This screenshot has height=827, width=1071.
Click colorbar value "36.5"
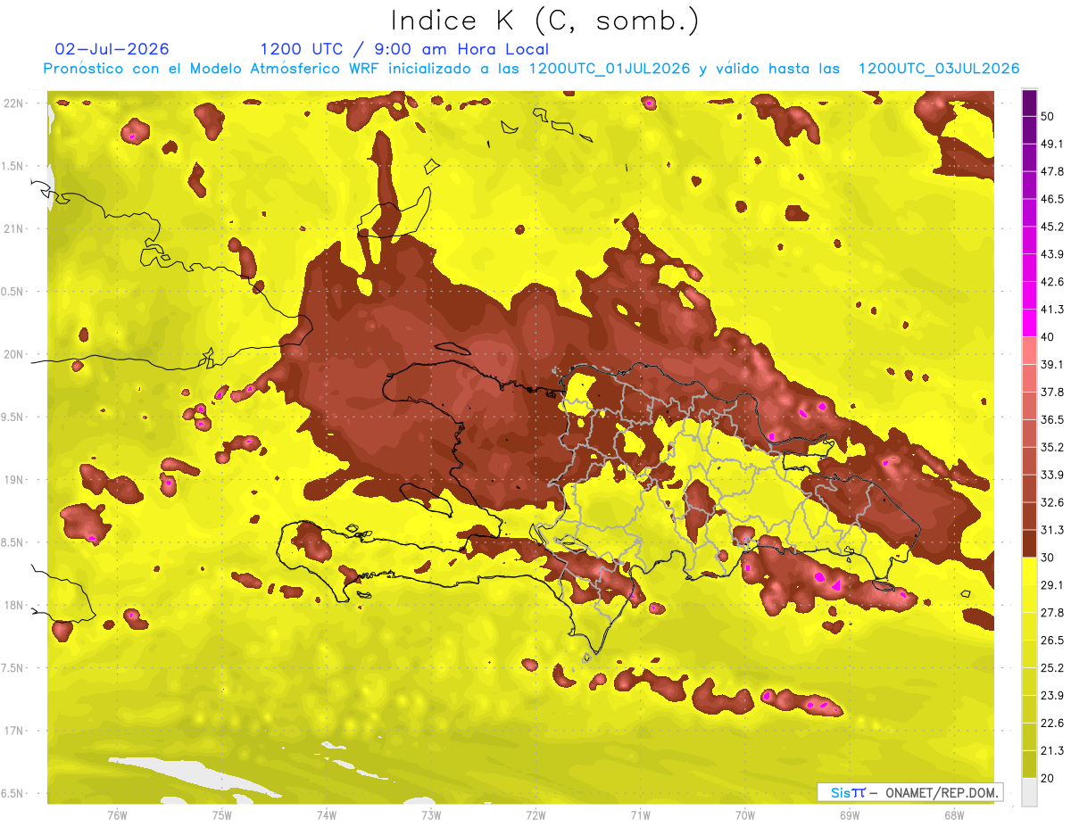coord(1051,419)
